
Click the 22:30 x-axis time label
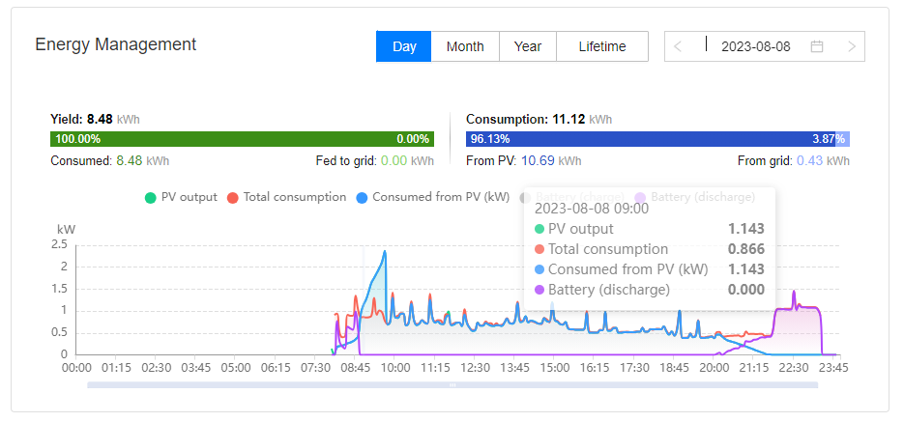pyautogui.click(x=794, y=368)
